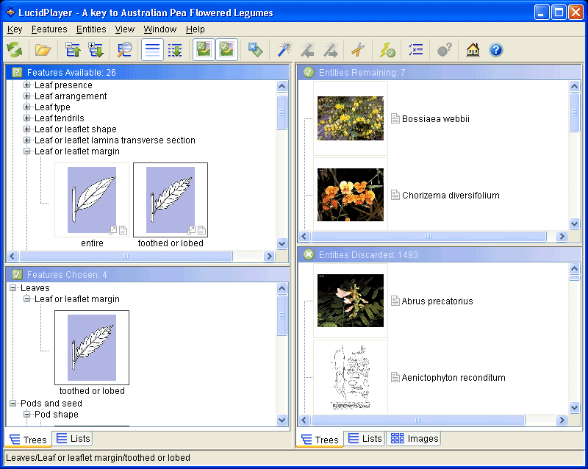Viewport: 588px width, 469px height.
Task: Click Abrus precatorius in discarded entities
Action: point(437,301)
